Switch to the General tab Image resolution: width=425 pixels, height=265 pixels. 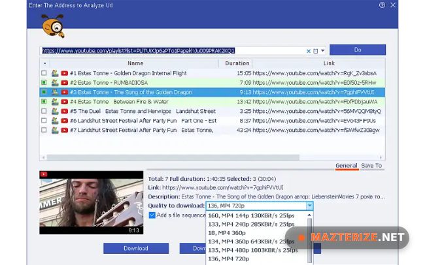(347, 166)
